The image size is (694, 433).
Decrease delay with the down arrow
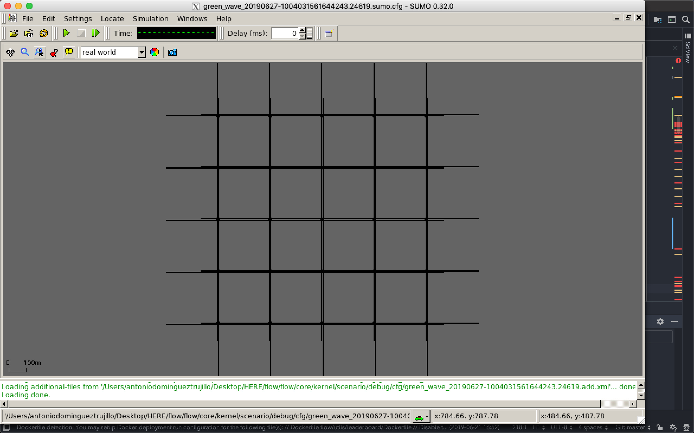pyautogui.click(x=302, y=36)
